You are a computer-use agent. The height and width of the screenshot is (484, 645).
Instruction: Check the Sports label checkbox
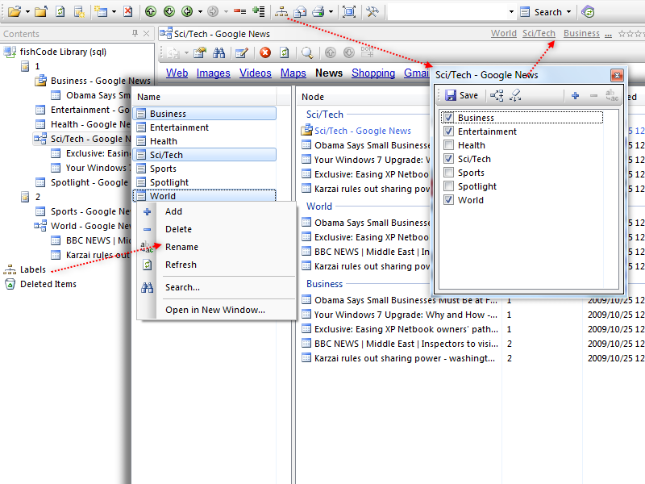448,173
